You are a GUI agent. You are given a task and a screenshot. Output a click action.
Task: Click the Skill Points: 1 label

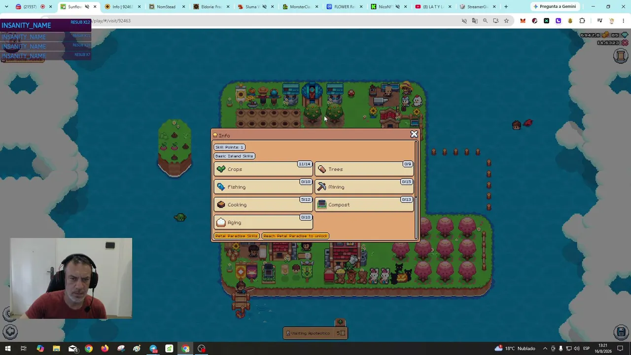pyautogui.click(x=229, y=147)
